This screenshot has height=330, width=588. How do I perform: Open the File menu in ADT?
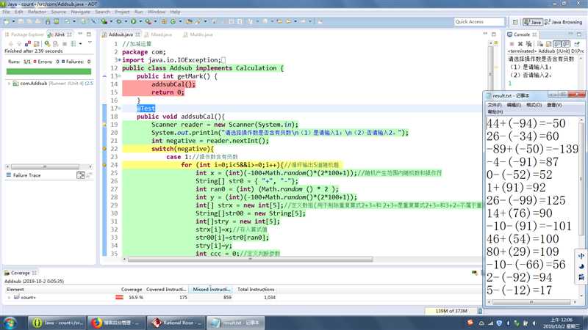tap(6, 12)
